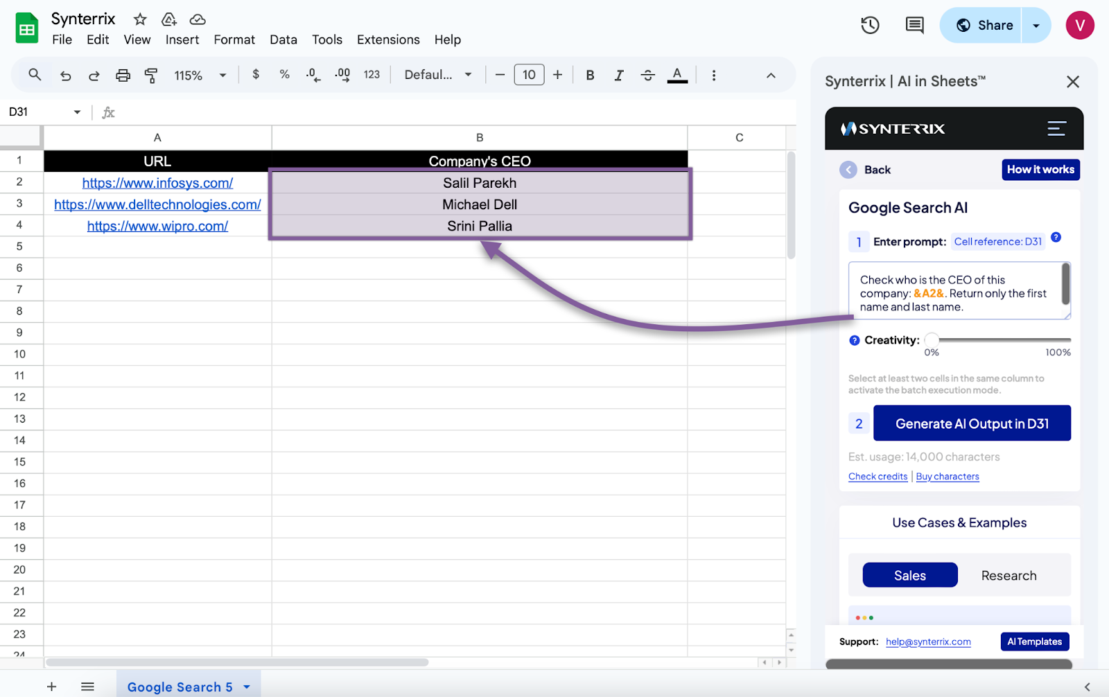The image size is (1109, 697).
Task: Open the File menu
Action: point(62,39)
